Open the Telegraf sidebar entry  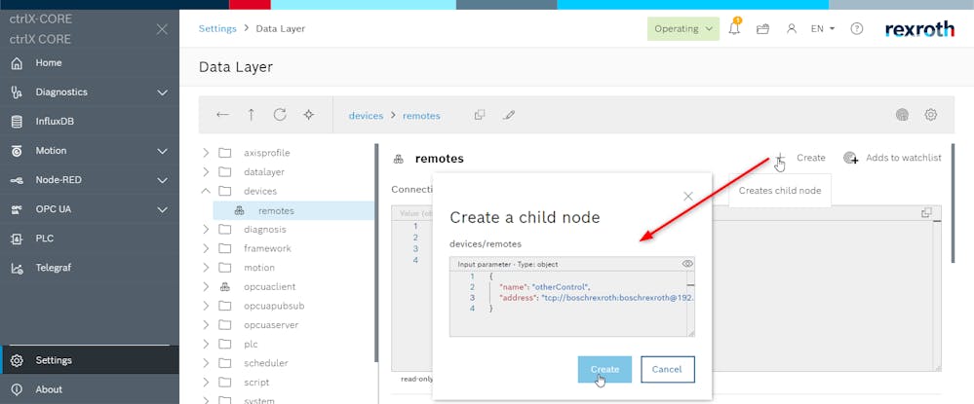click(90, 268)
